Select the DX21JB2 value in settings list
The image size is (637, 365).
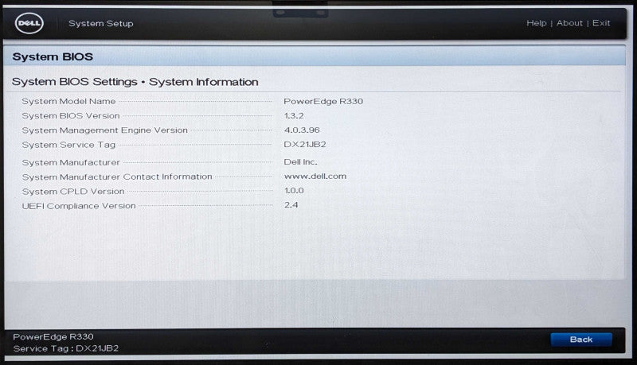[x=305, y=145]
